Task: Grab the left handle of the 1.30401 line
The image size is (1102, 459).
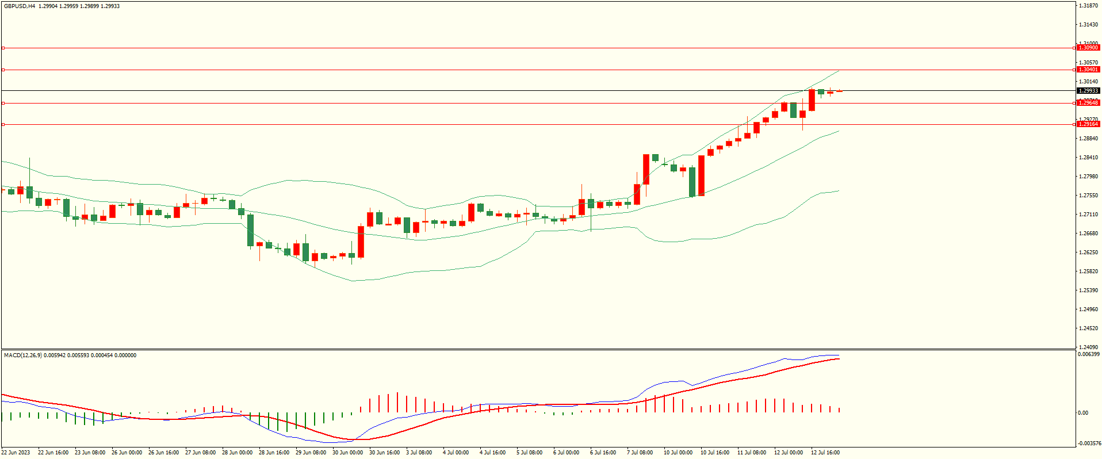Action: click(x=3, y=70)
